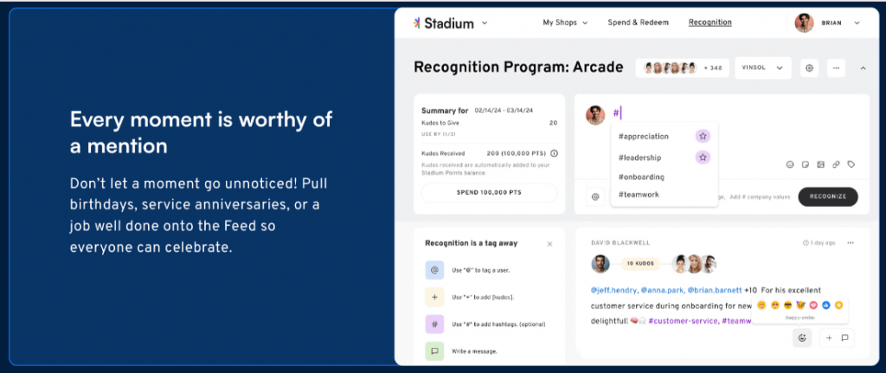Click the yellow + add kudos tip icon
The width and height of the screenshot is (886, 373).
point(434,297)
